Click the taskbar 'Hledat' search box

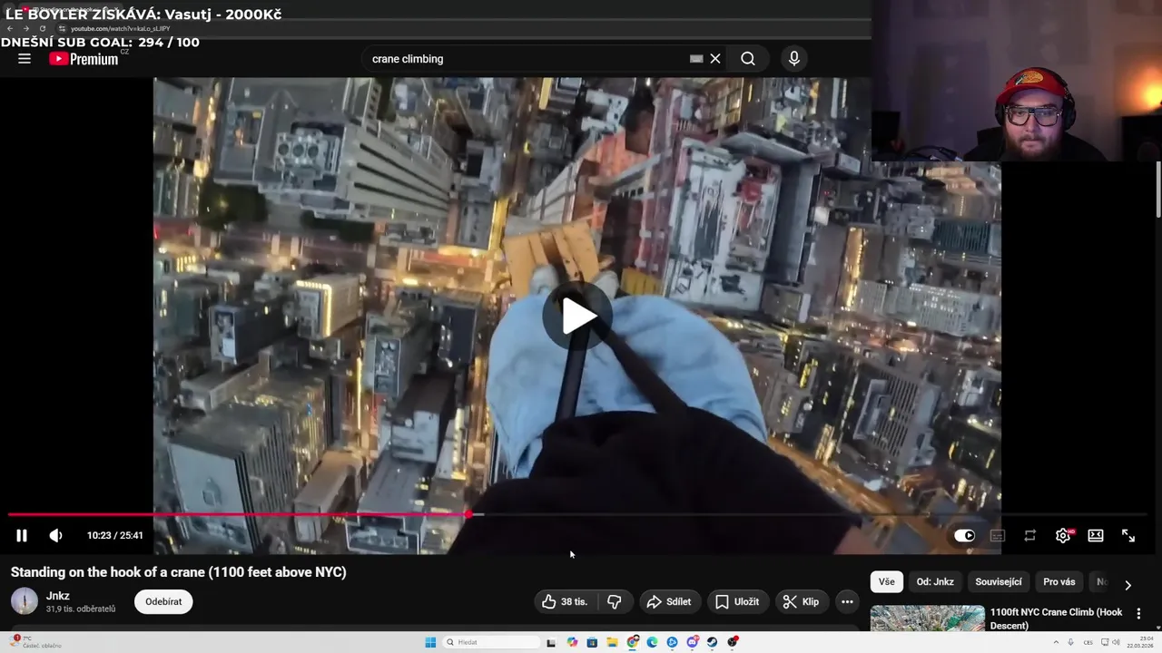pyautogui.click(x=490, y=642)
